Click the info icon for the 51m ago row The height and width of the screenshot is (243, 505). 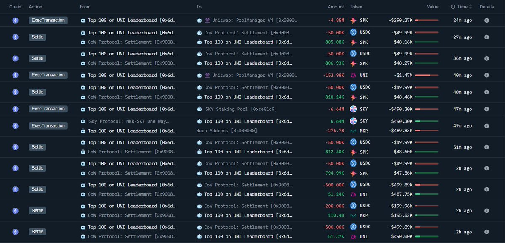coord(486,147)
